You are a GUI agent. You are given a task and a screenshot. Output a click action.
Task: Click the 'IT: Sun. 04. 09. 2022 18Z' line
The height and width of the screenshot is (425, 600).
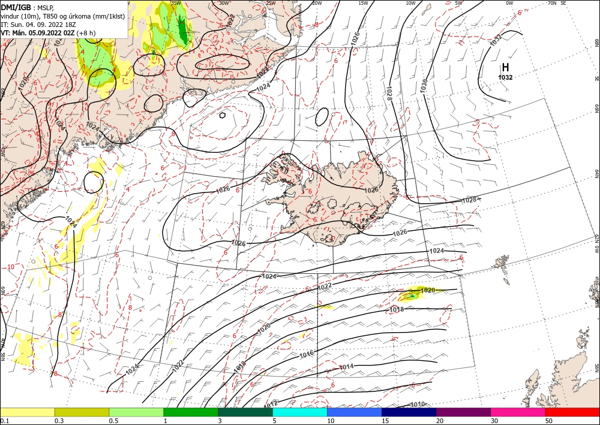pos(38,25)
